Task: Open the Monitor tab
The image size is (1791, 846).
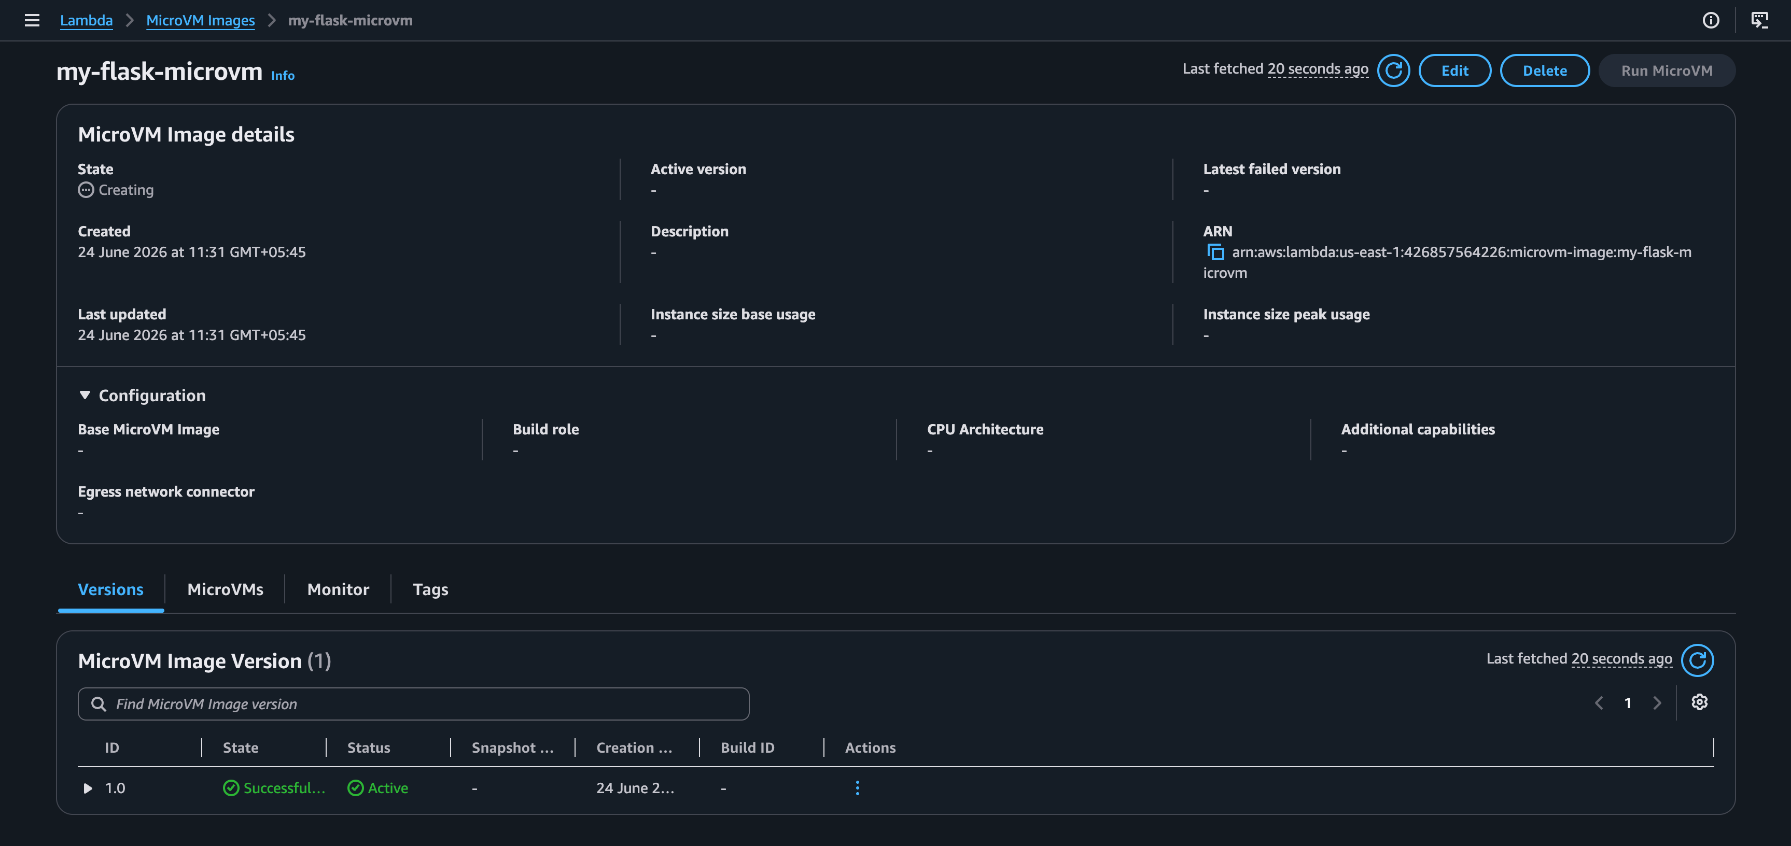Action: pos(338,589)
